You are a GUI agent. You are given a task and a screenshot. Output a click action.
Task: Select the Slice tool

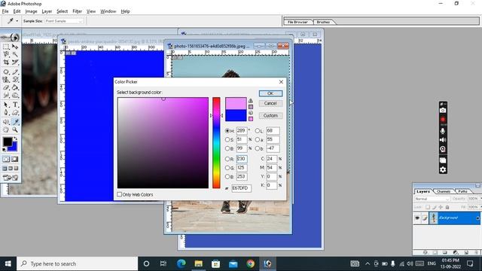[15, 62]
